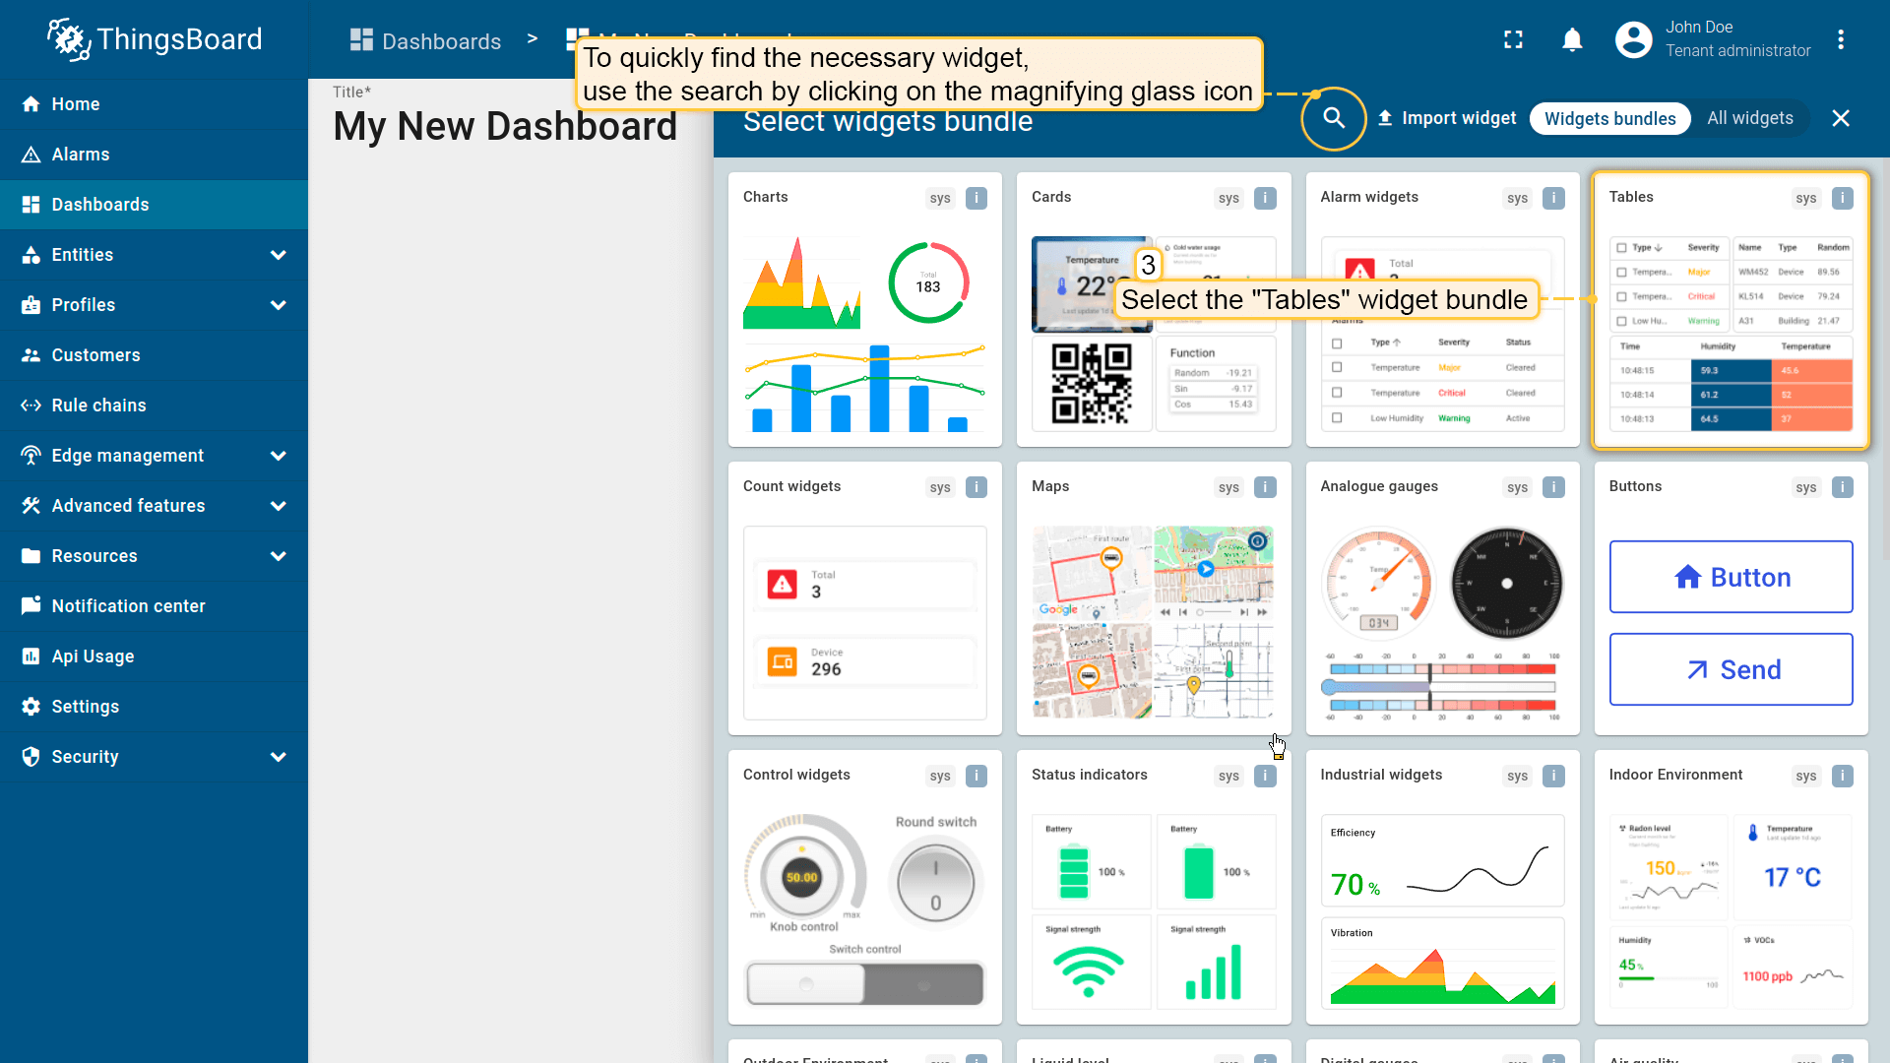Image resolution: width=1890 pixels, height=1063 pixels.
Task: Edit the dashboard title field
Action: coord(505,126)
